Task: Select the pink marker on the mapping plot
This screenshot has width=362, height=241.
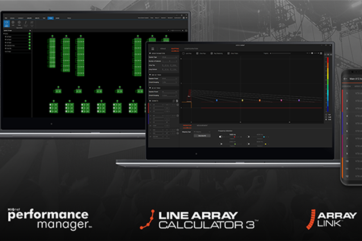Action: coord(281,100)
